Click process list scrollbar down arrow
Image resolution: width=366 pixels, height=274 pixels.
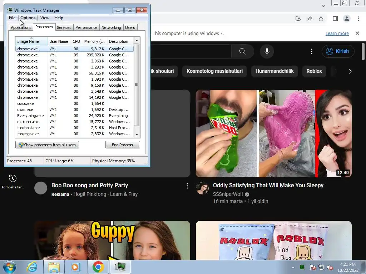coord(137,135)
